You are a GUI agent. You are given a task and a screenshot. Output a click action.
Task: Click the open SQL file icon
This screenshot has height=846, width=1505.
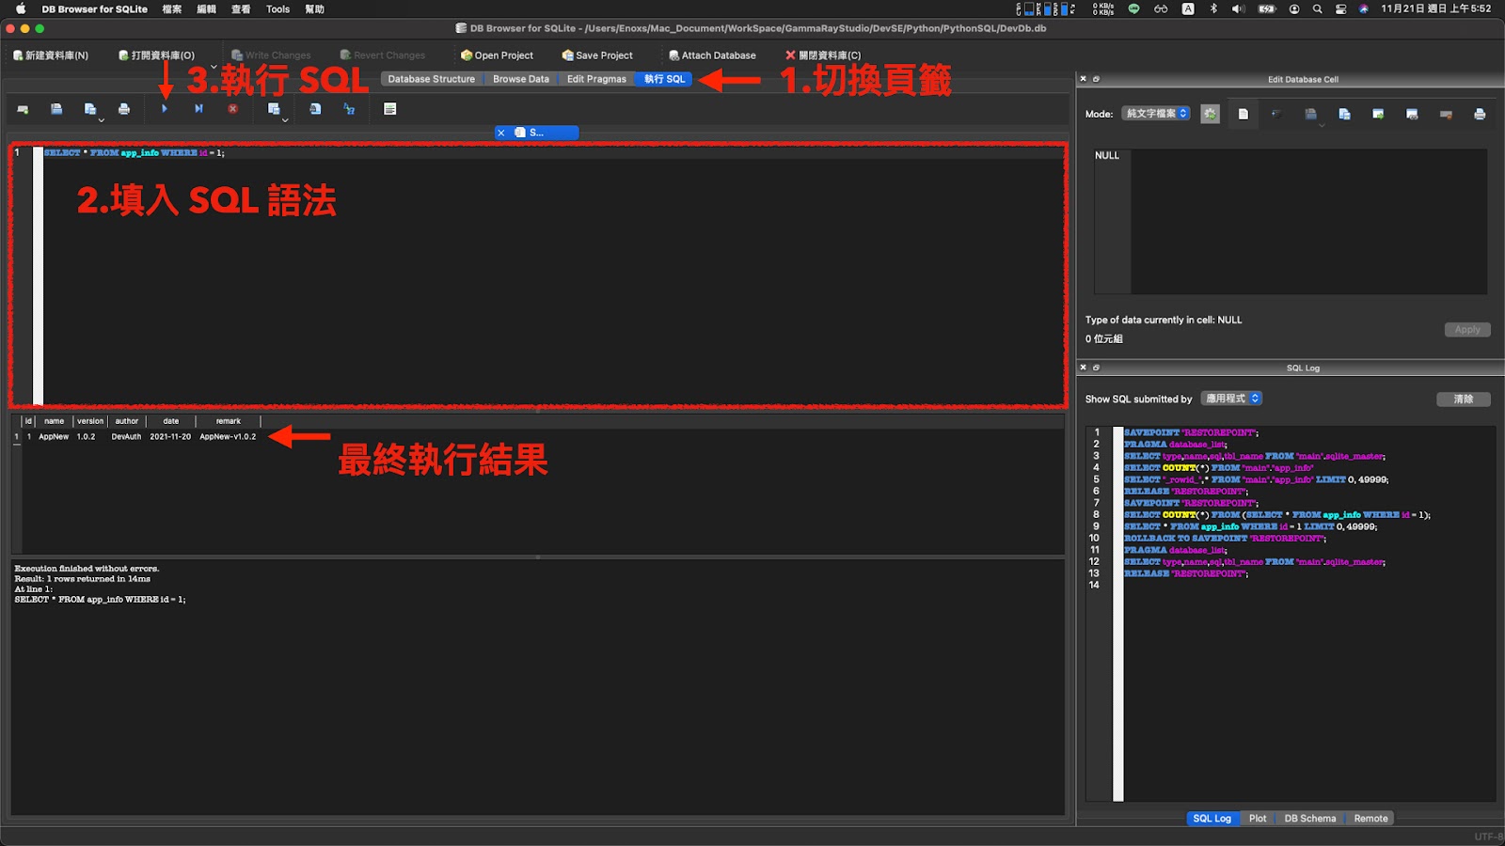click(56, 109)
